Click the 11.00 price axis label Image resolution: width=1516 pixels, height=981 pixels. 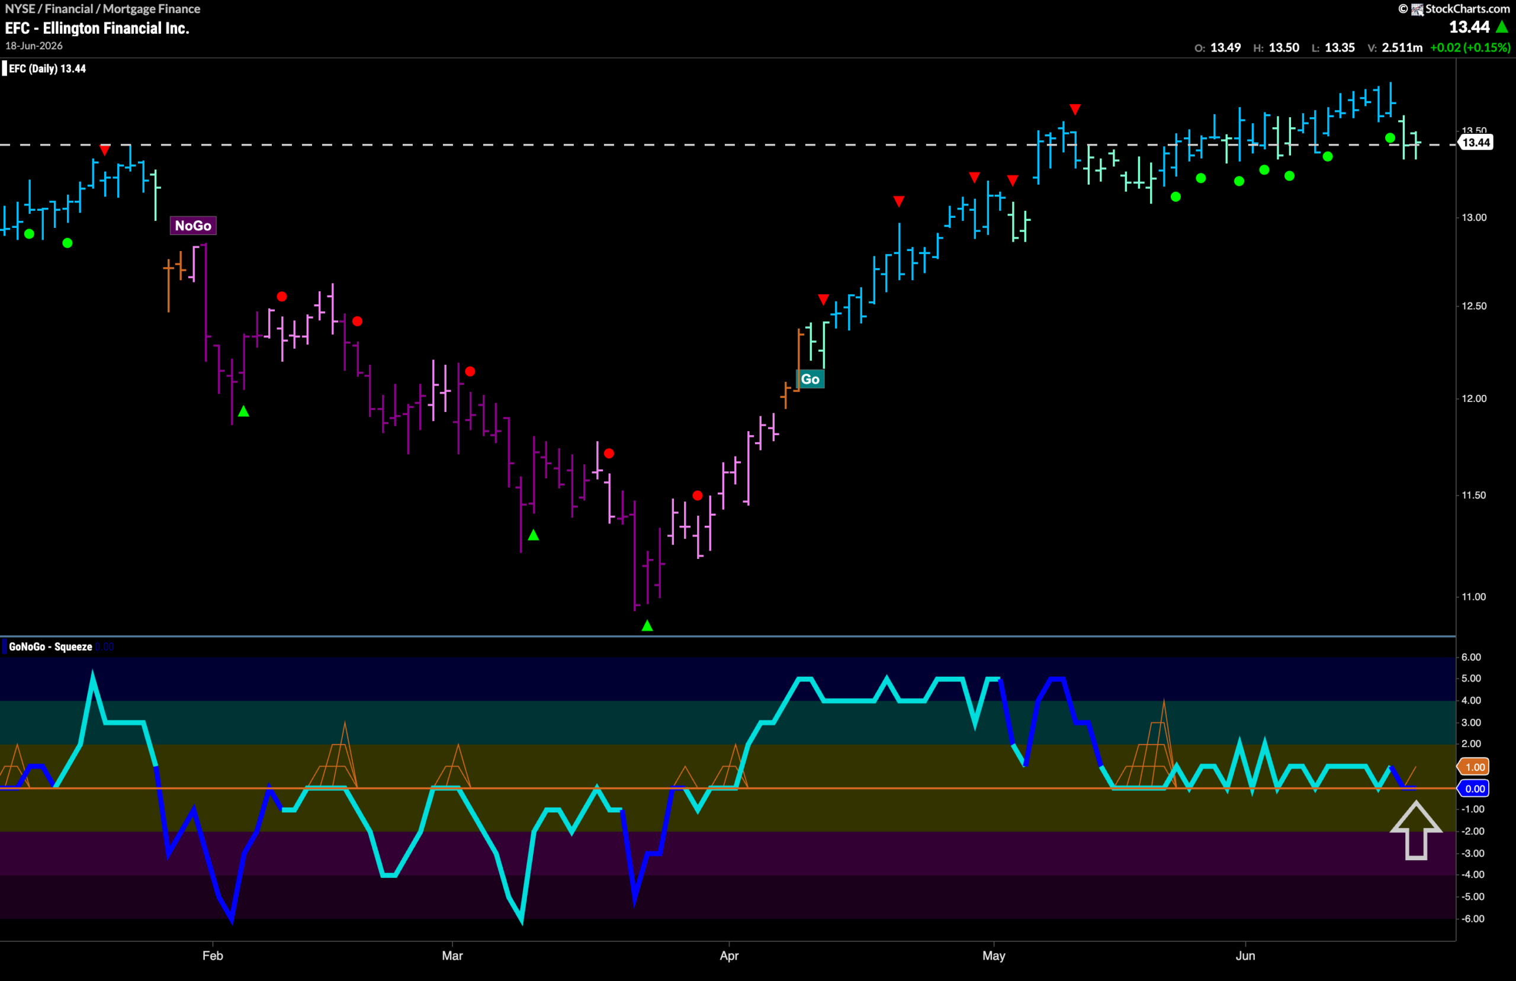1474,597
